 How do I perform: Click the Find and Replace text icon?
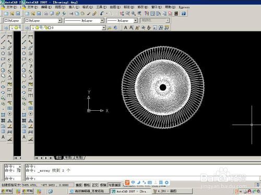click(x=143, y=28)
